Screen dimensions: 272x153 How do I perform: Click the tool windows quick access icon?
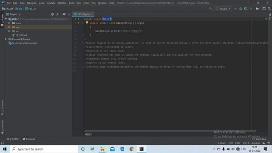(2, 143)
